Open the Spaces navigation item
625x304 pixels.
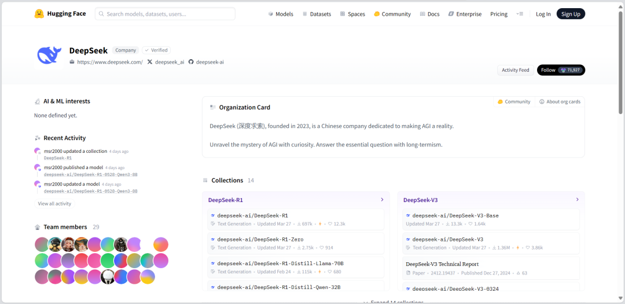click(x=352, y=14)
